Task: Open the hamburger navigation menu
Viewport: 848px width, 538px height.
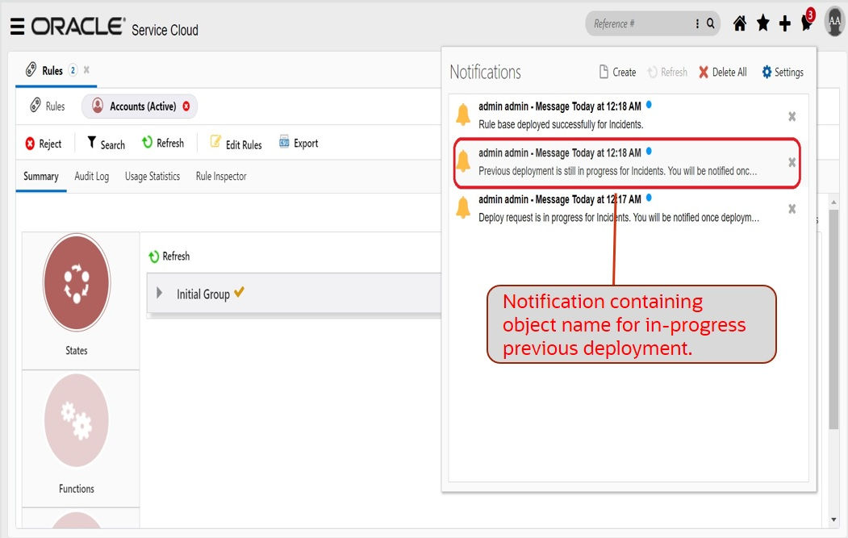Action: (x=17, y=27)
